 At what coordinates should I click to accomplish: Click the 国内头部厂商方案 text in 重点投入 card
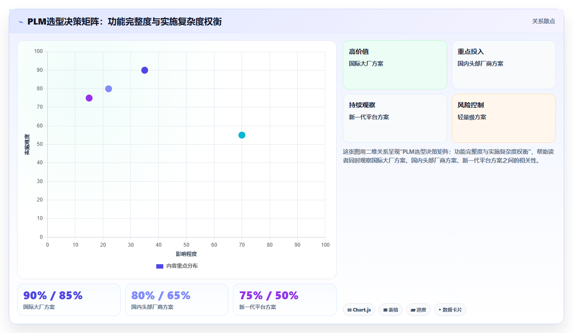tap(480, 64)
